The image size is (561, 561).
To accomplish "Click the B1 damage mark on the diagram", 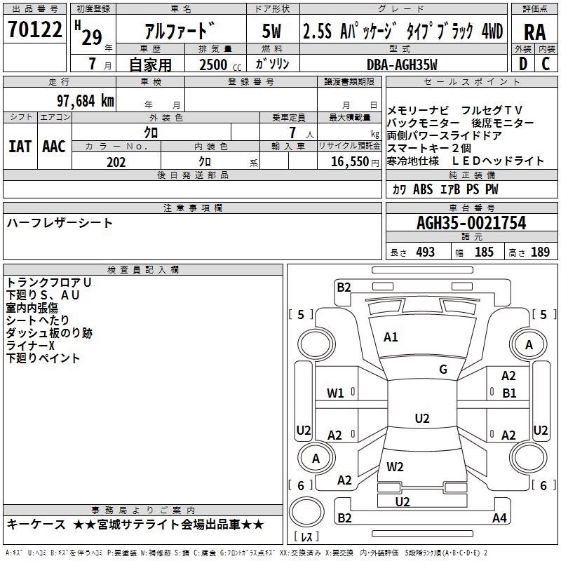I will point(509,393).
